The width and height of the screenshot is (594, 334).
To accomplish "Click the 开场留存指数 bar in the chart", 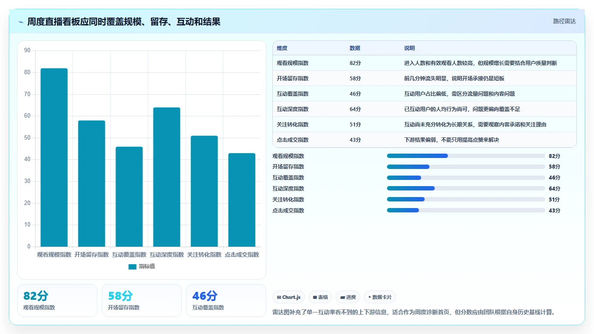I will tap(92, 183).
